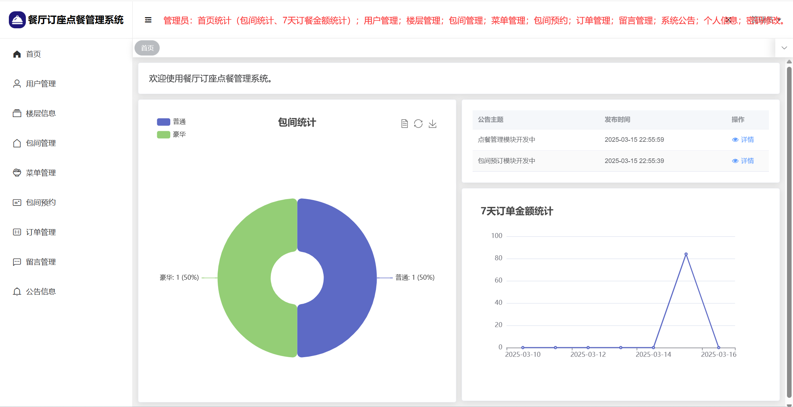This screenshot has width=793, height=407.
Task: Save 包间统计 chart as image
Action: (x=432, y=124)
